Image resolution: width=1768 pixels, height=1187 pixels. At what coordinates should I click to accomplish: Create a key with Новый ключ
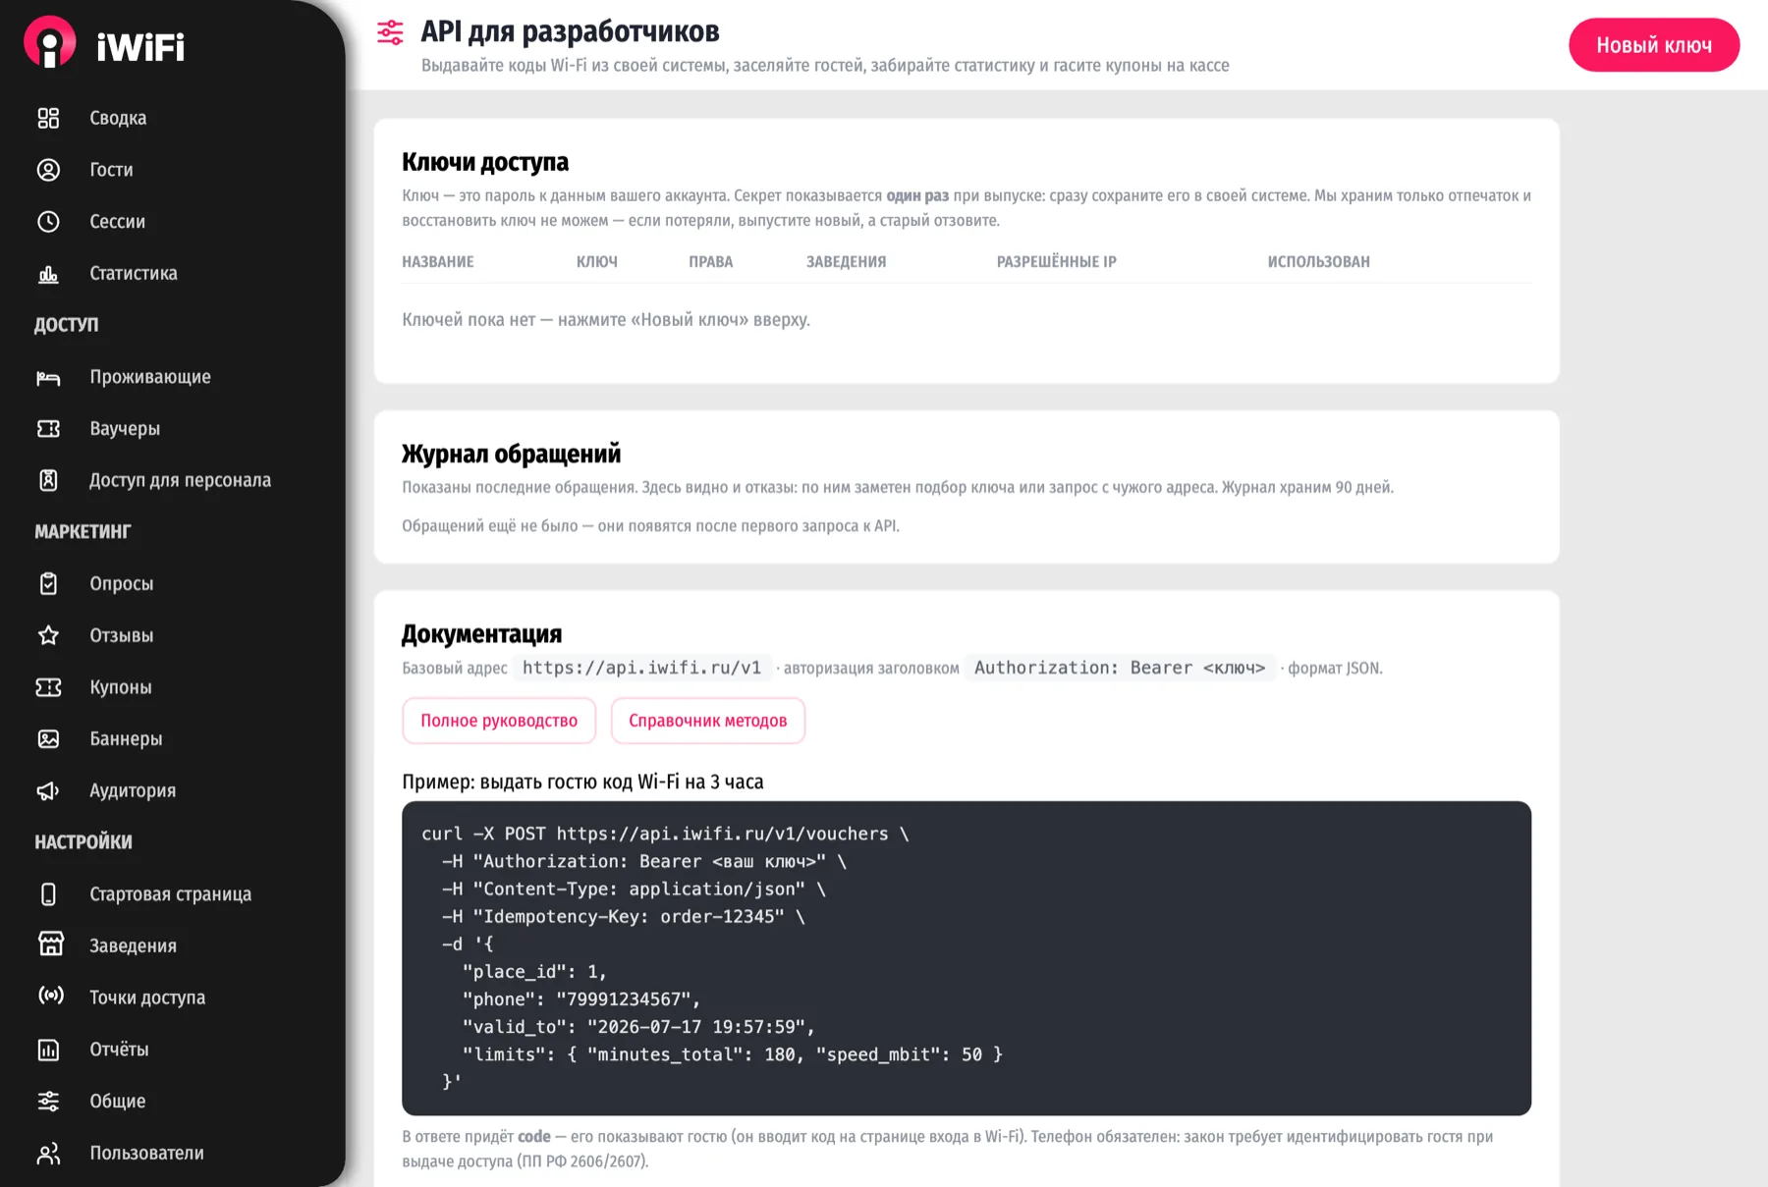(x=1654, y=45)
